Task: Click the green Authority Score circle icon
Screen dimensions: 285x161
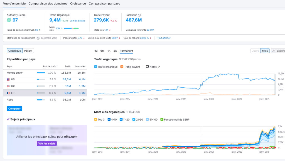Action: tap(9, 20)
